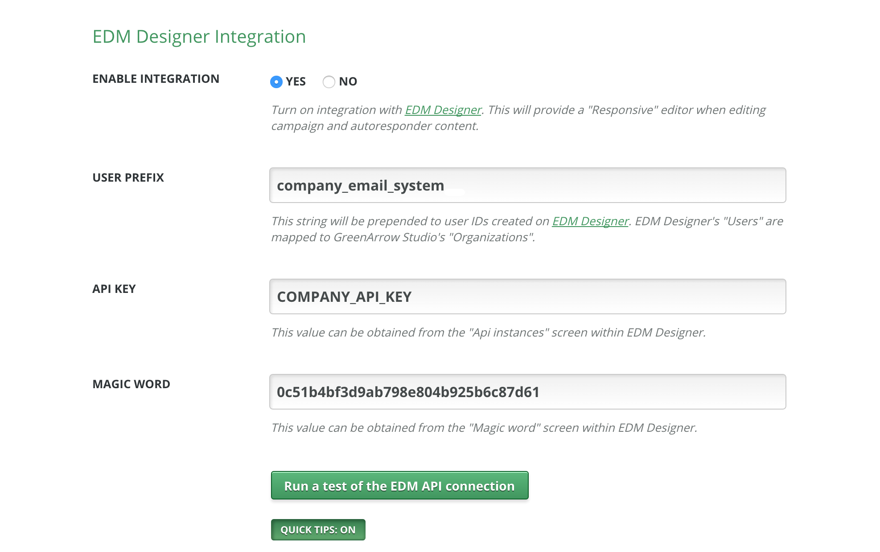Run a test of the EDM API connection

point(399,485)
